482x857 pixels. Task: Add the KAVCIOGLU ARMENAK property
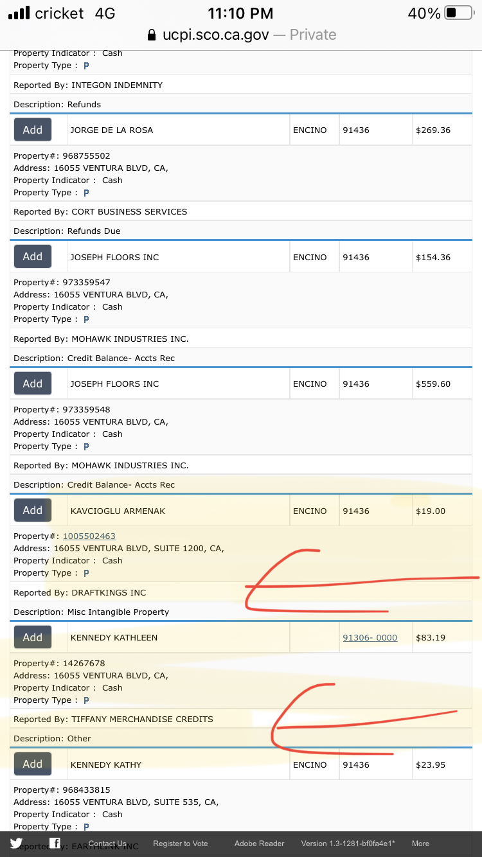pyautogui.click(x=33, y=510)
